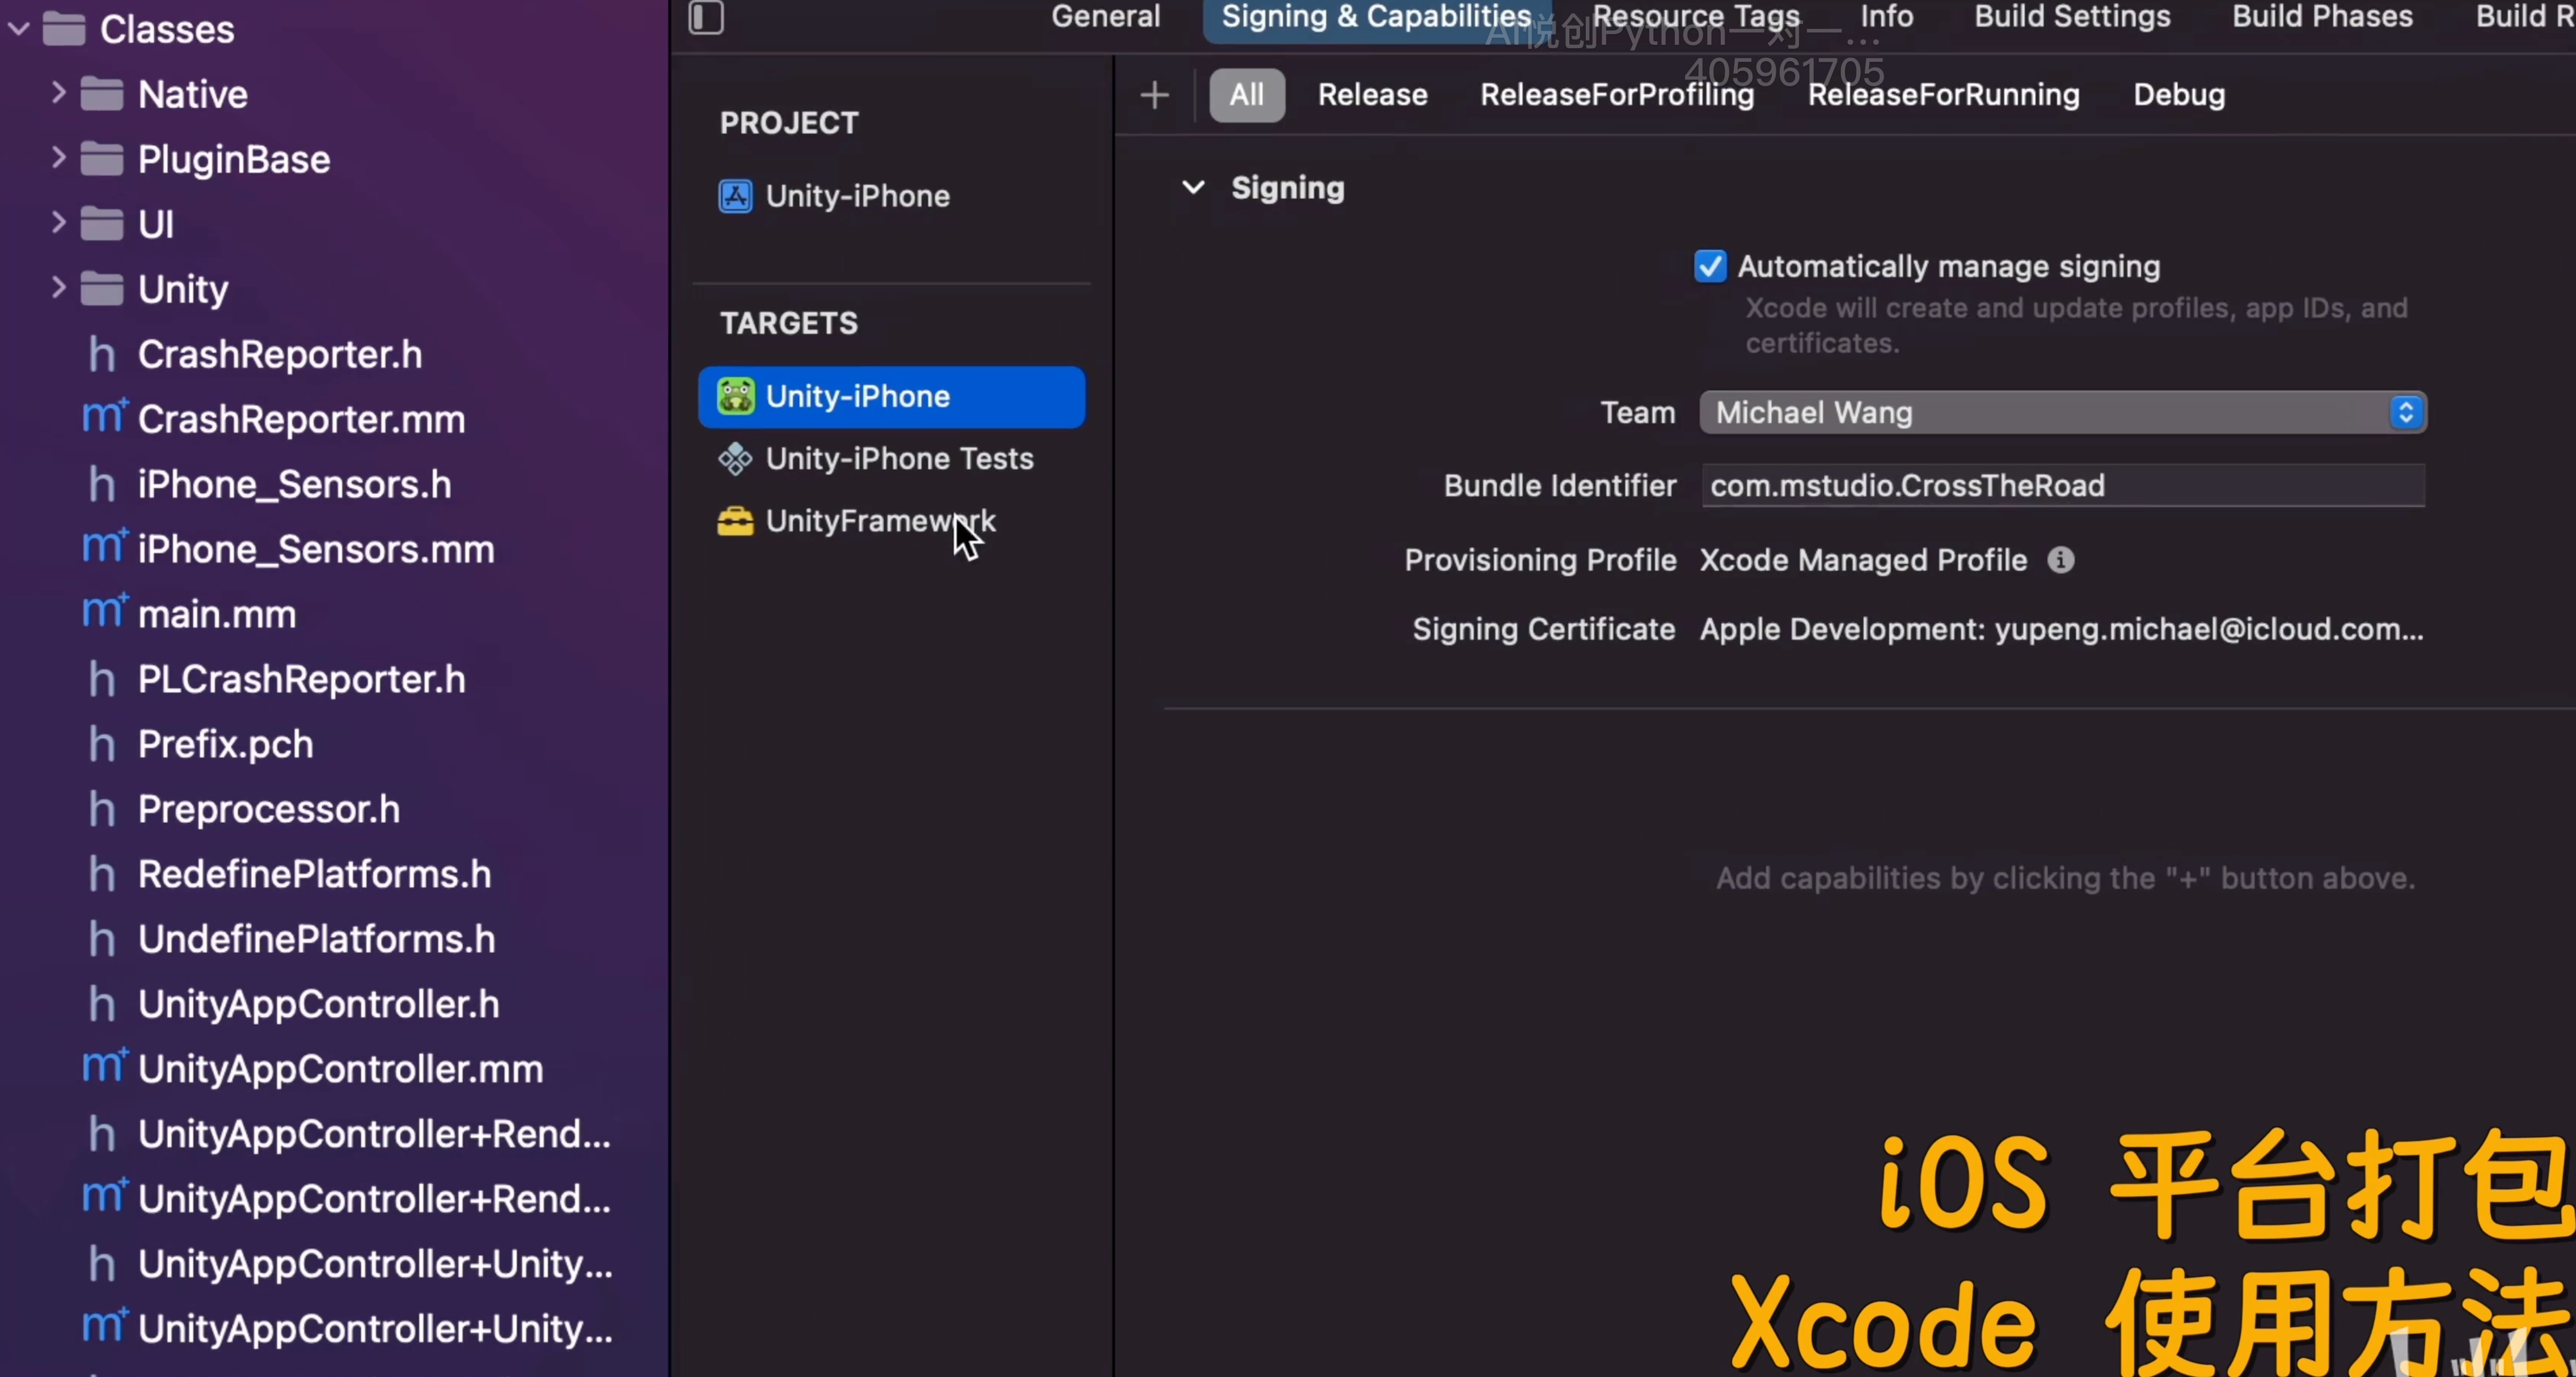The image size is (2576, 1377).
Task: Click iPhone_Sensors.h header file icon
Action: [102, 484]
